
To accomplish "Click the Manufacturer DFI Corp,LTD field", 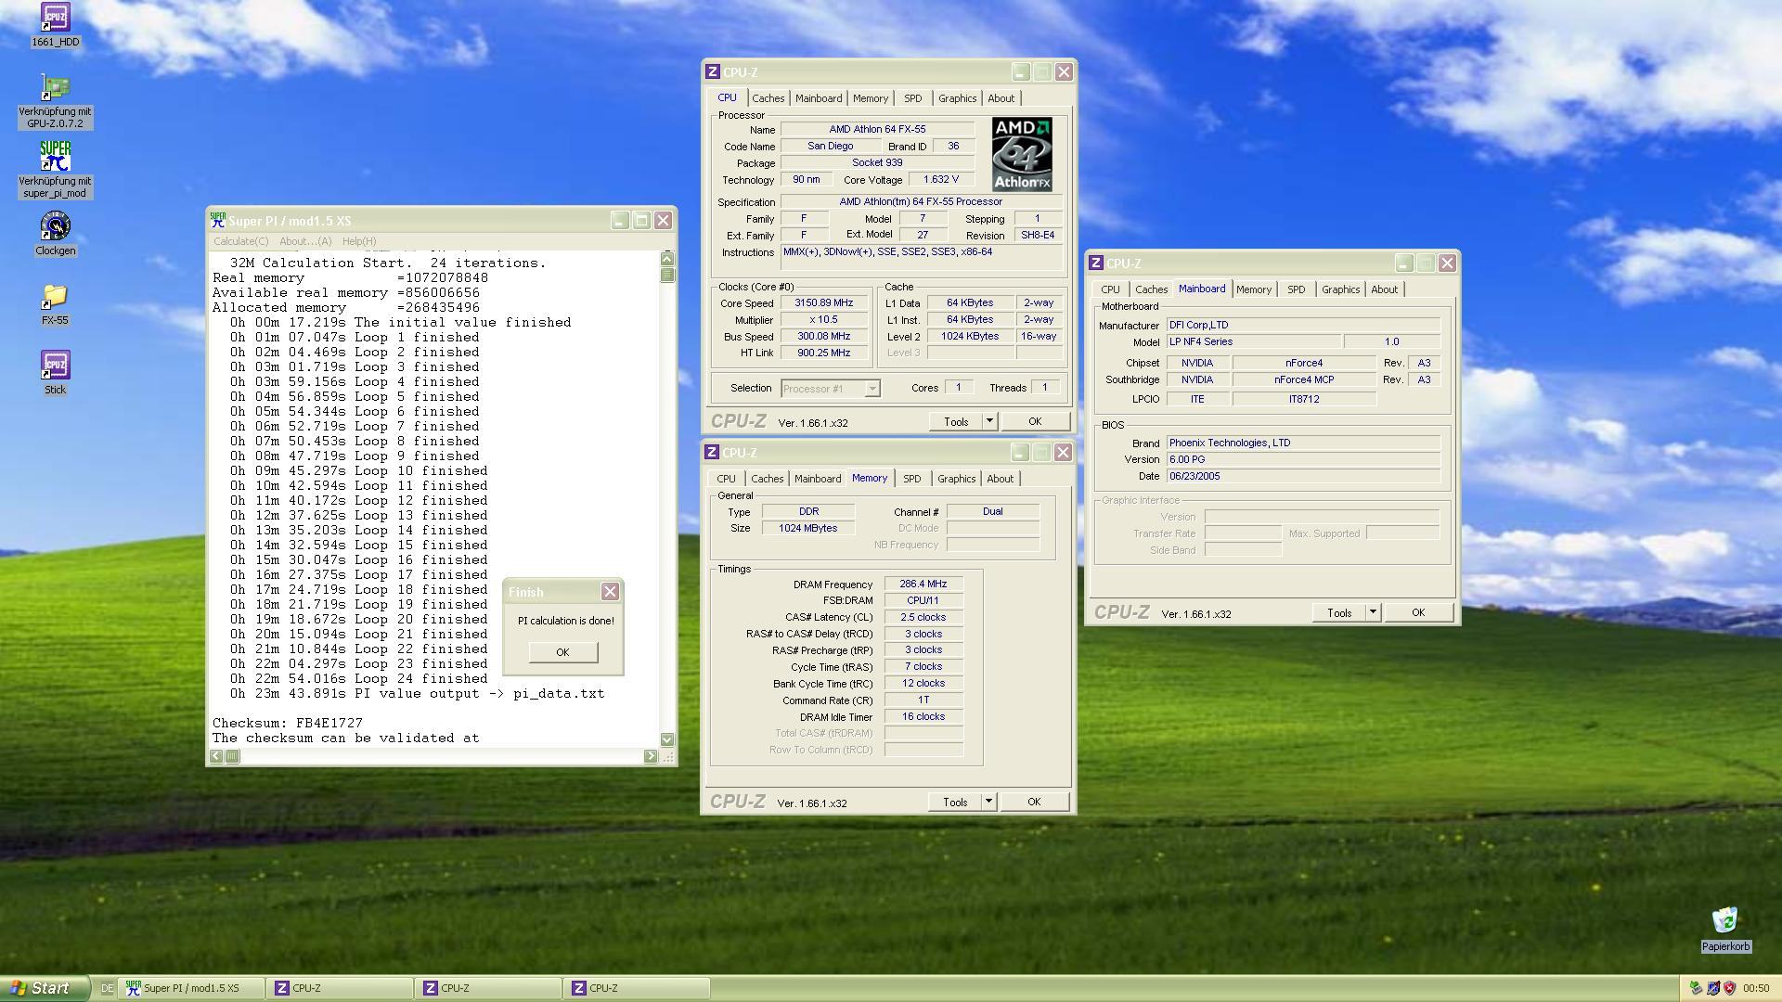I will click(x=1303, y=326).
